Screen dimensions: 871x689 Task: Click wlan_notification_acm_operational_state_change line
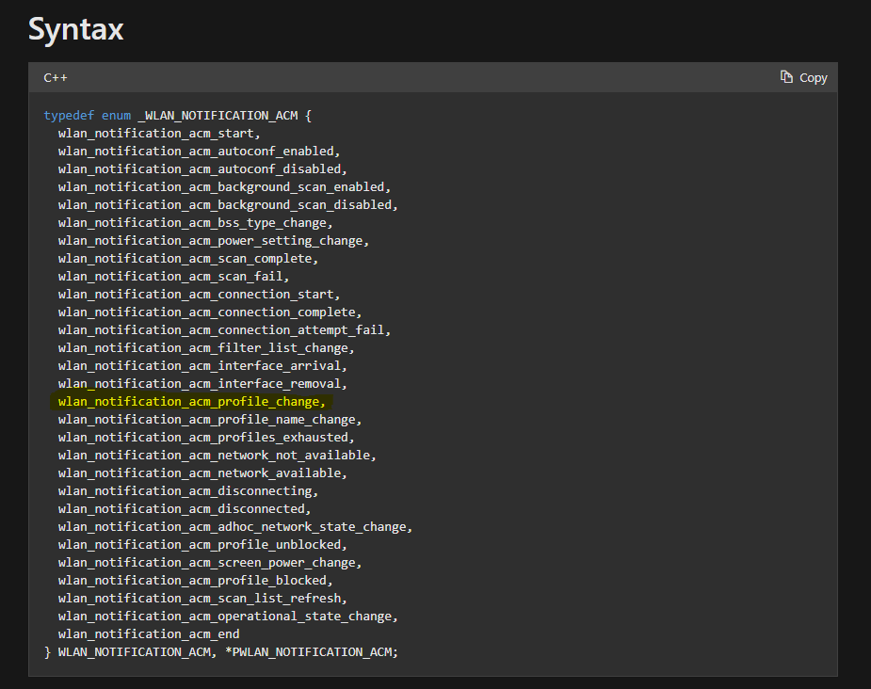(228, 616)
